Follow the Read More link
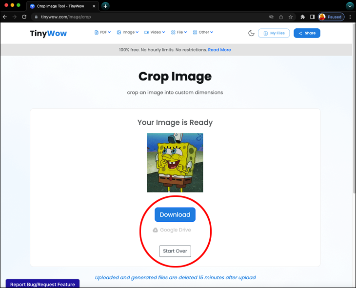 click(219, 50)
